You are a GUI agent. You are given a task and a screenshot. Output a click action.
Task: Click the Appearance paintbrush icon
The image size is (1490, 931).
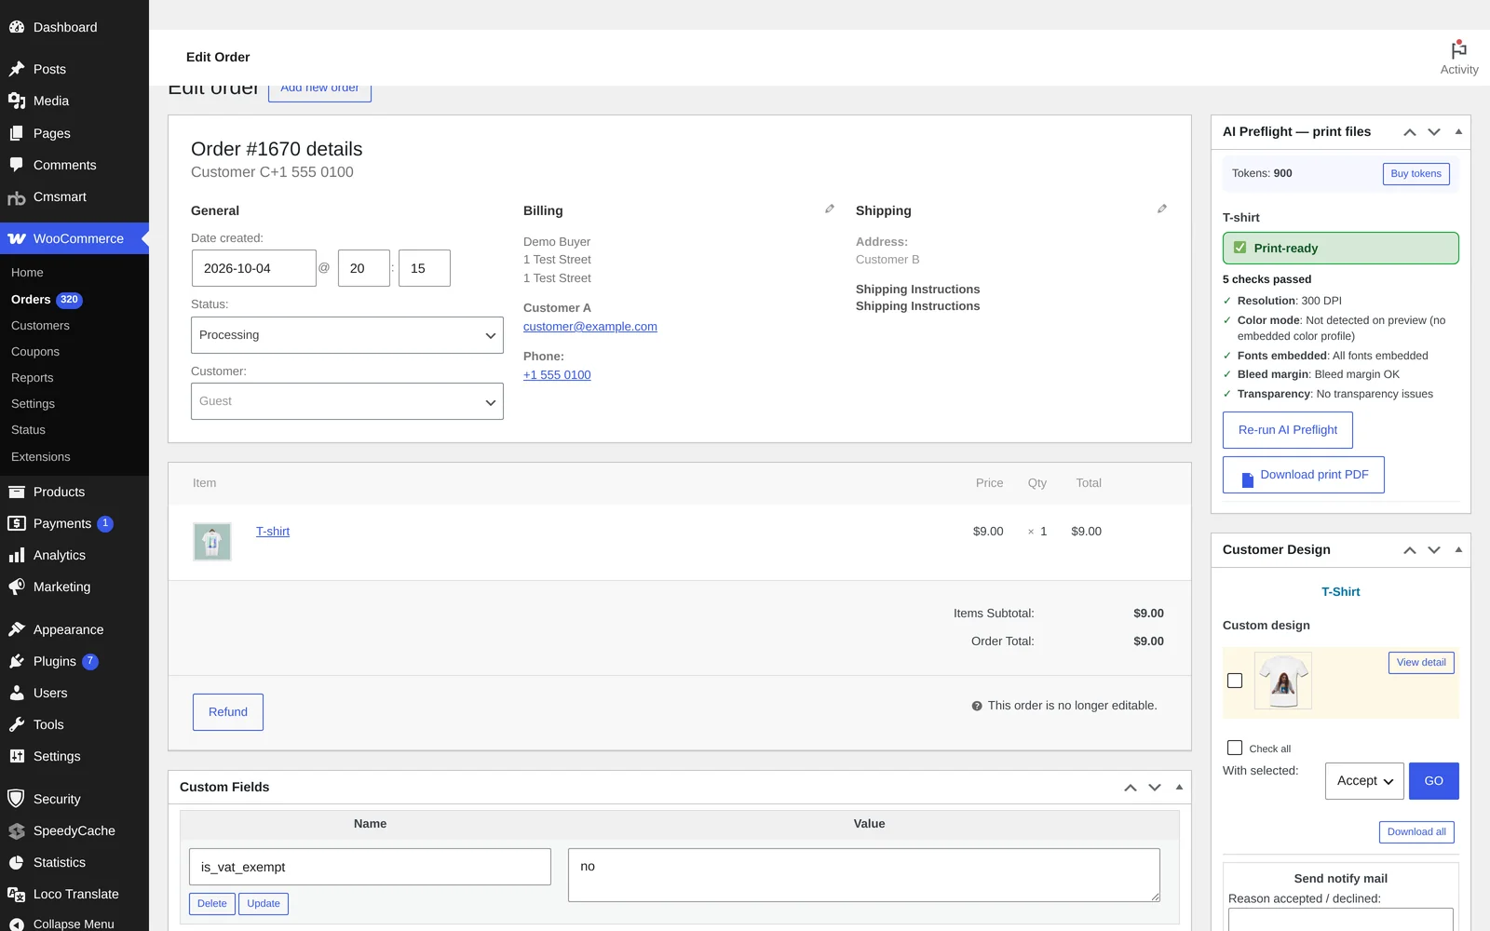pos(17,629)
